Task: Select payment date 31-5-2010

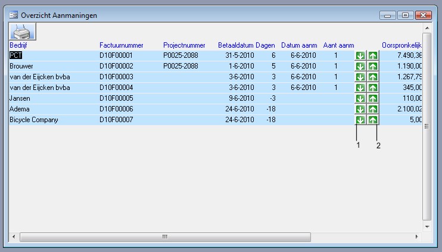Action: click(239, 55)
